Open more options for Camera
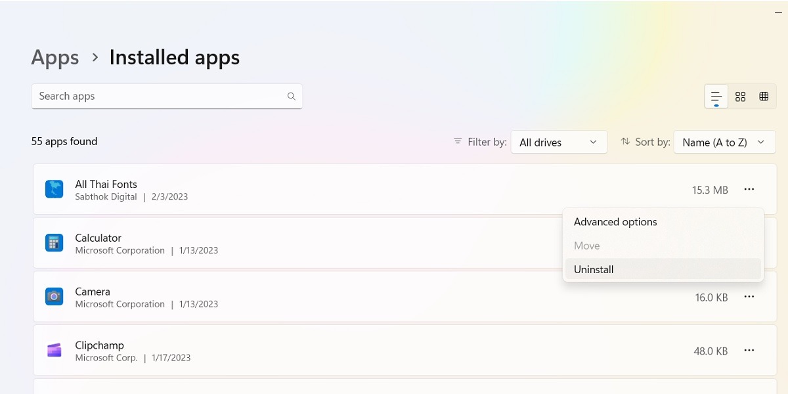Viewport: 788px width, 394px height. click(749, 297)
